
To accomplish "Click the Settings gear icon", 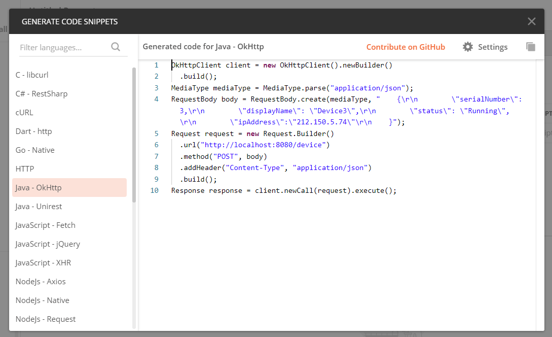I will [x=467, y=47].
